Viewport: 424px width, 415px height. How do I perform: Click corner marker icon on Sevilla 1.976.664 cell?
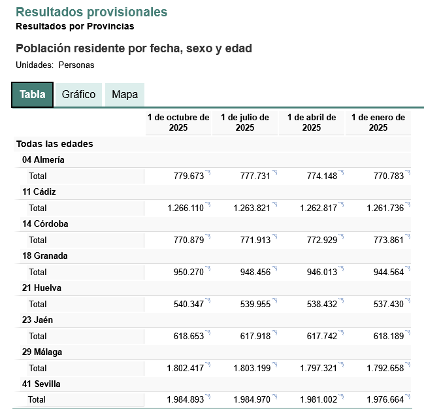pos(408,396)
